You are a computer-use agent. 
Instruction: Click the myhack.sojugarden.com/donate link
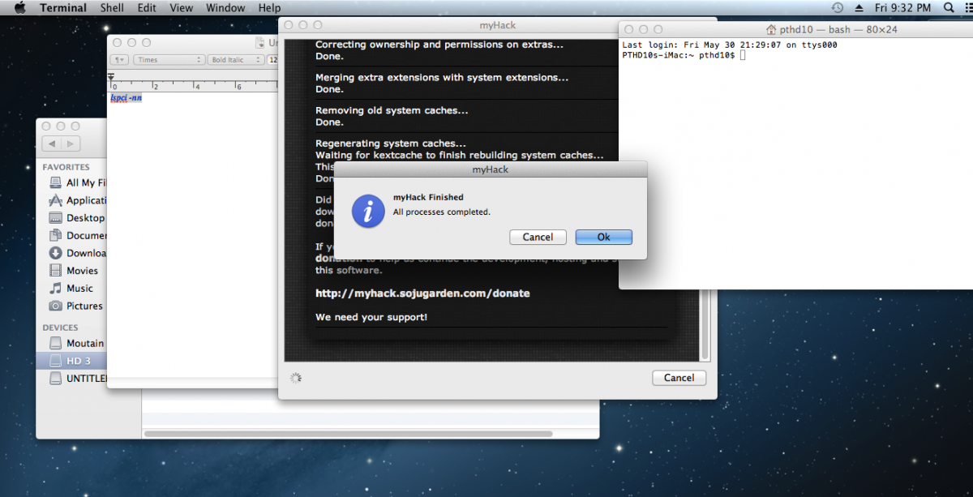pos(422,293)
